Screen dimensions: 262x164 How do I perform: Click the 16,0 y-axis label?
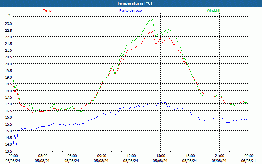9,117
